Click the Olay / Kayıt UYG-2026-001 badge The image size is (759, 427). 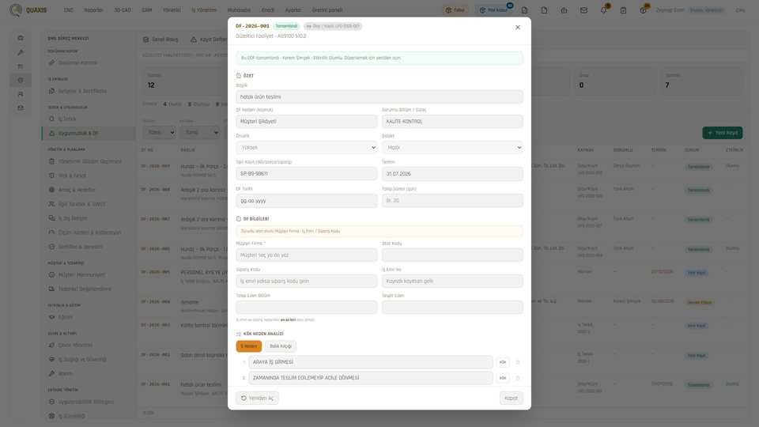(x=333, y=26)
